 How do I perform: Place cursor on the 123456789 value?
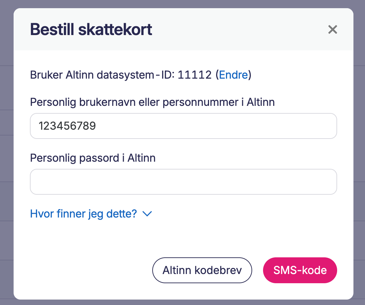pyautogui.click(x=67, y=126)
